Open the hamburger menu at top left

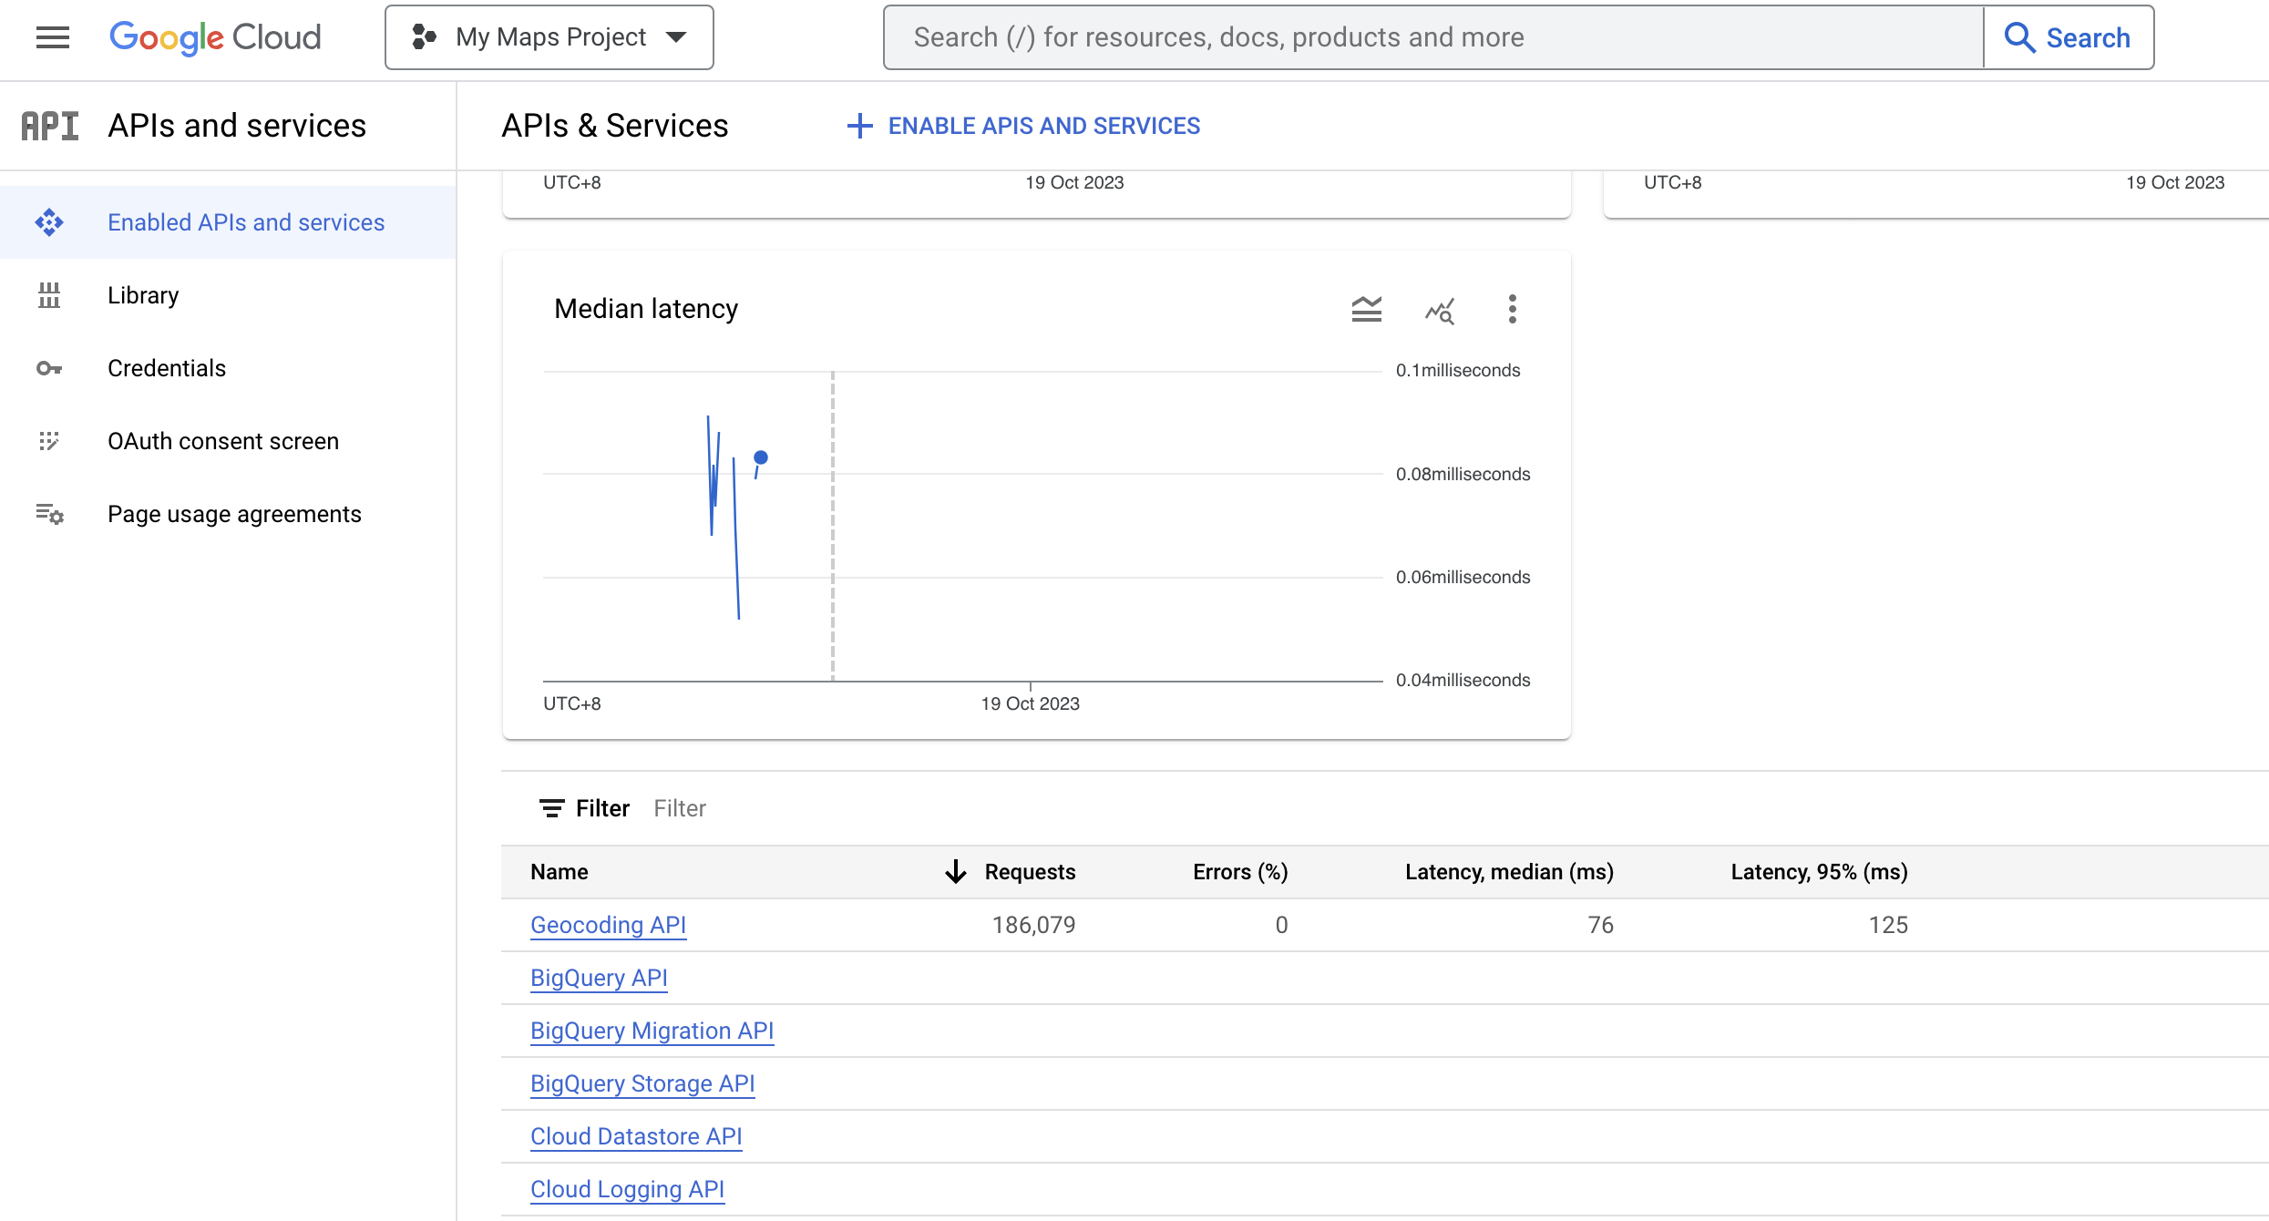[53, 37]
